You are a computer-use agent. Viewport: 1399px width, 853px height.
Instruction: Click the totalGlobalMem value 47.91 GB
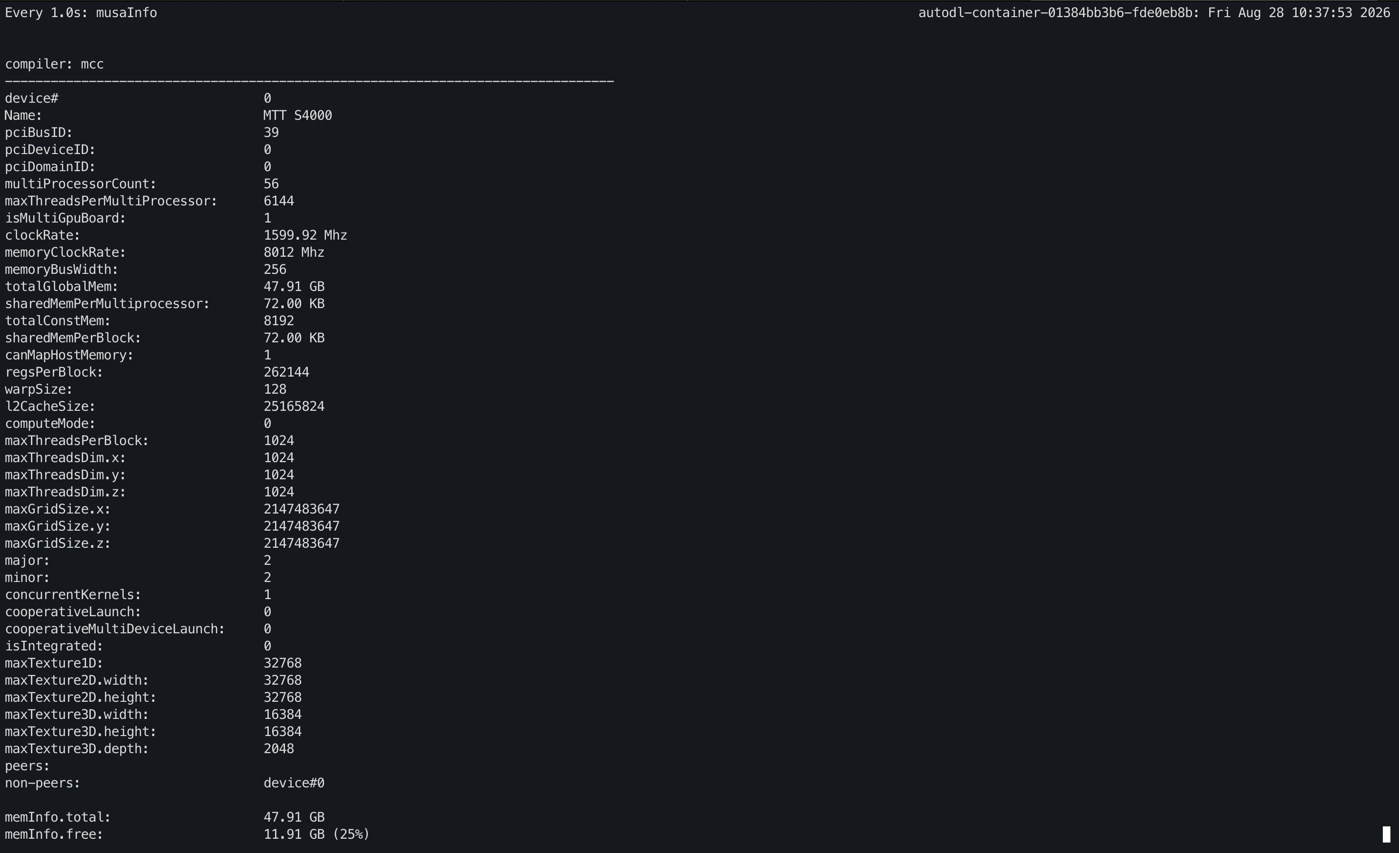[x=294, y=286]
